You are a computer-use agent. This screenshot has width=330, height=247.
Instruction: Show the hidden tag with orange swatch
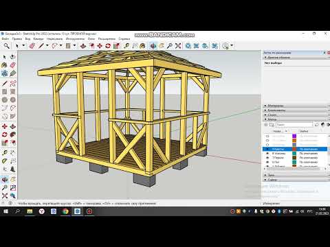(267, 141)
